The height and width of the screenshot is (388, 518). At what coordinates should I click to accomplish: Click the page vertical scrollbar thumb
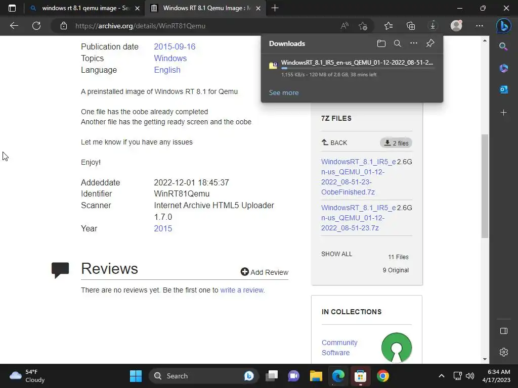pyautogui.click(x=485, y=186)
